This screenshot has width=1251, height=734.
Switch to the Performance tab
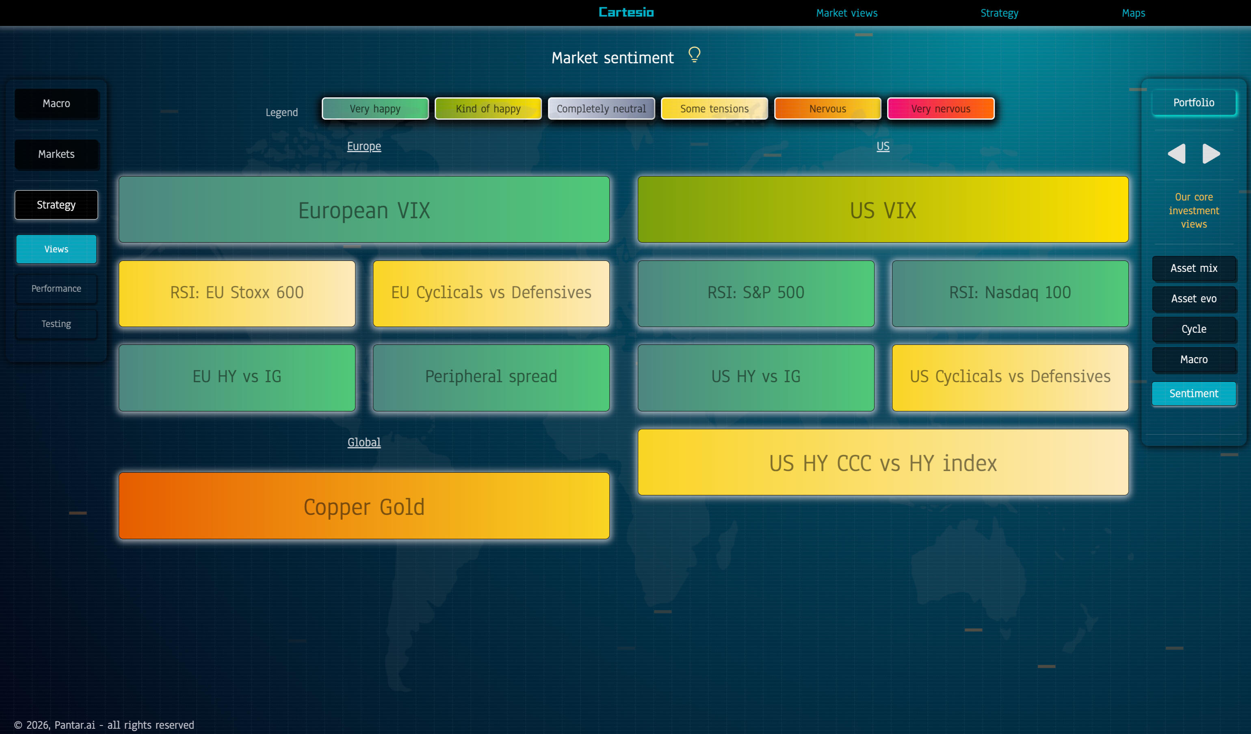pos(56,288)
